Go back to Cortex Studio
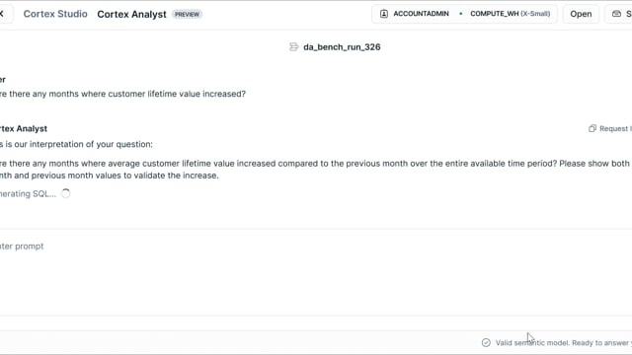The width and height of the screenshot is (632, 355). tap(55, 14)
